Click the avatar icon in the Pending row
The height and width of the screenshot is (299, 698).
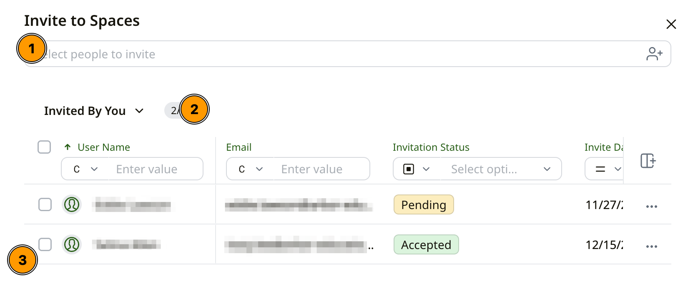coord(72,204)
